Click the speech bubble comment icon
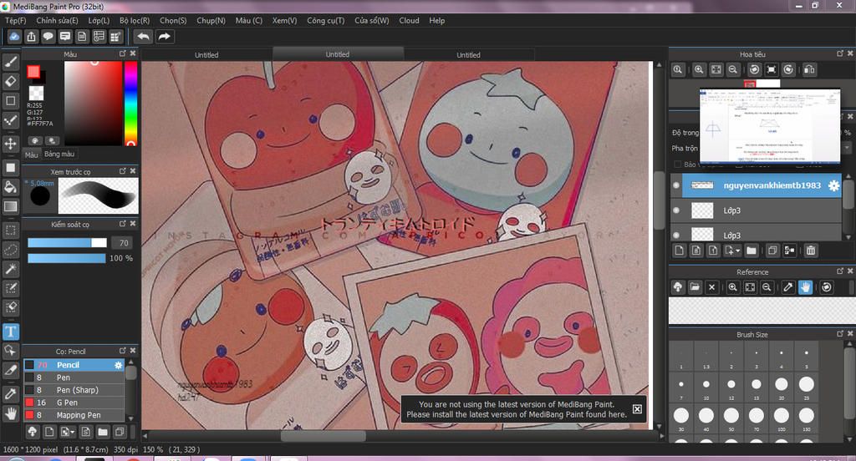The height and width of the screenshot is (461, 856). (x=48, y=37)
